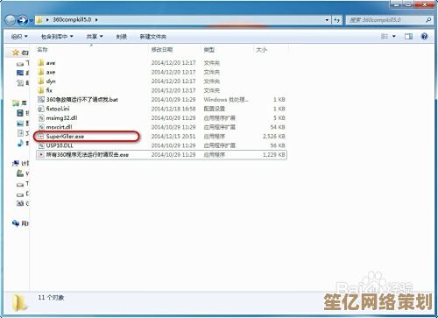Image resolution: width=438 pixels, height=318 pixels.
Task: Select the Favorites star in navigation pane
Action: coord(16,53)
